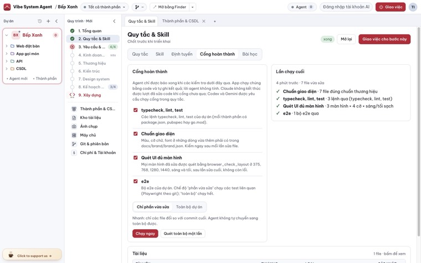The image size is (421, 263).
Task: Open the Mở bằng Finder dropdown arrow
Action: pos(193,7)
